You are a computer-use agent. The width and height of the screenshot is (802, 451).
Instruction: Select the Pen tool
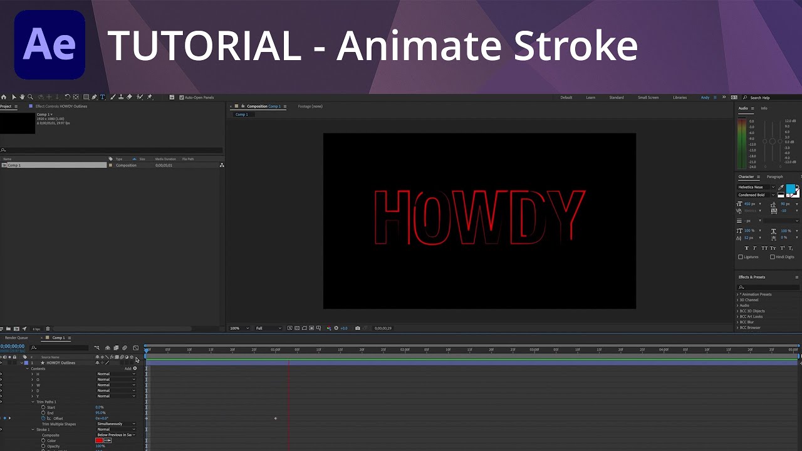(x=94, y=97)
